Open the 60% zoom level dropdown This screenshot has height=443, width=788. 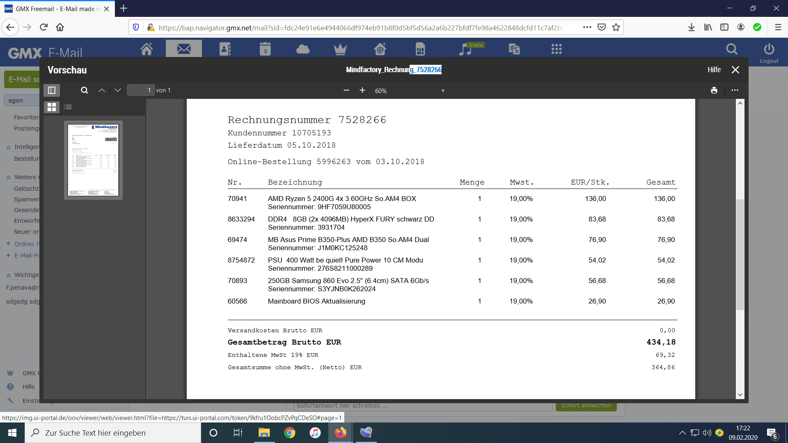coord(409,91)
